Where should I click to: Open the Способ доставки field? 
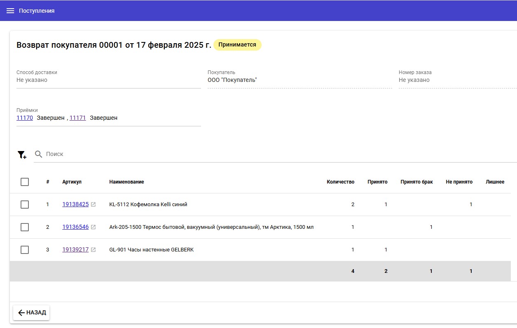click(x=108, y=80)
